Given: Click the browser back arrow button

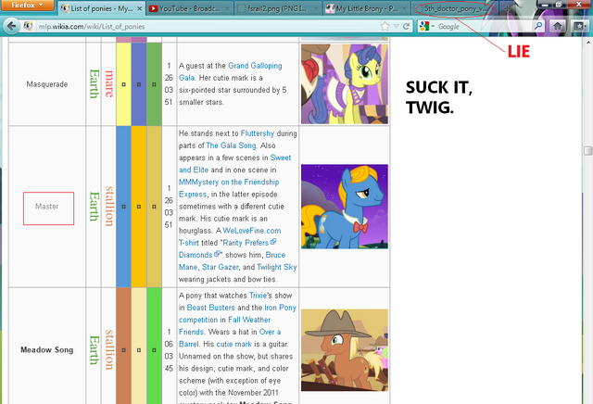Looking at the screenshot, I should click(11, 26).
